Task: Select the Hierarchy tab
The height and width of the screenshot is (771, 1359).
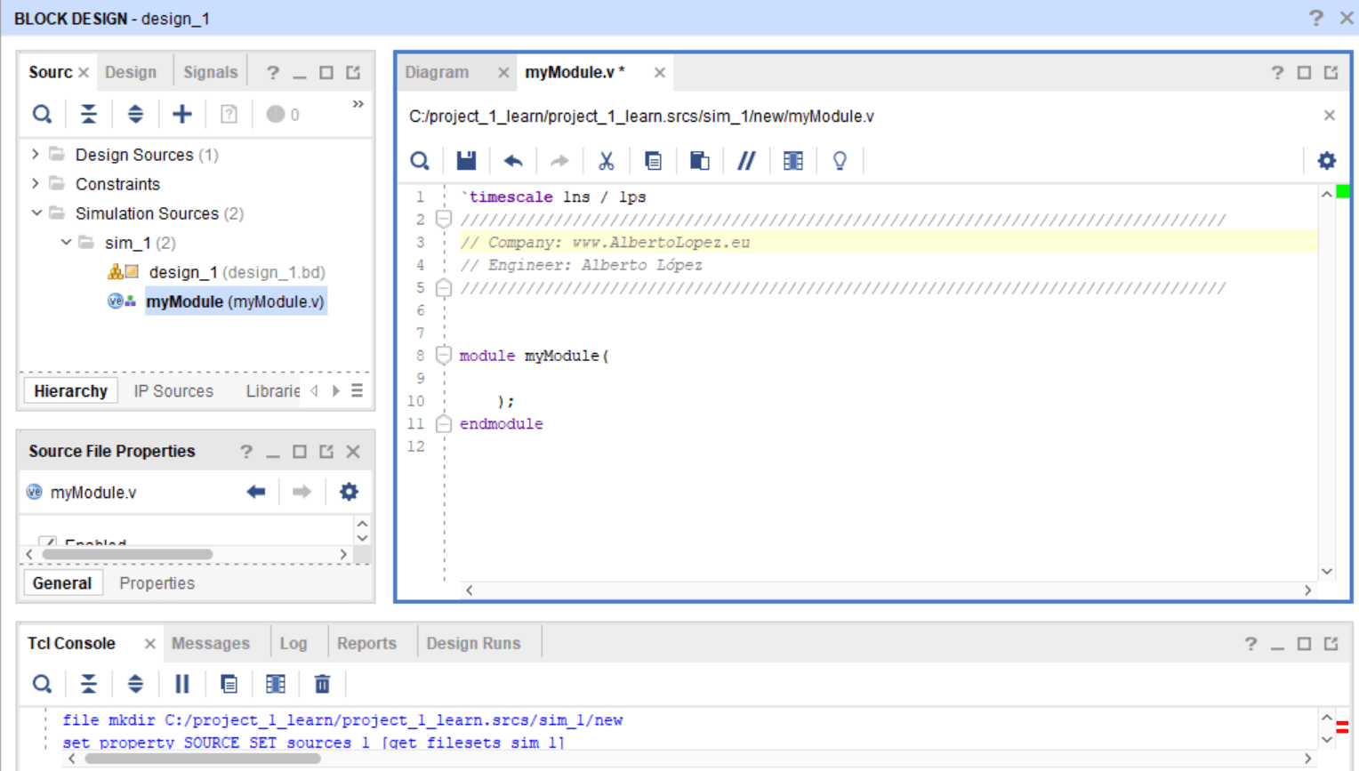Action: point(70,391)
